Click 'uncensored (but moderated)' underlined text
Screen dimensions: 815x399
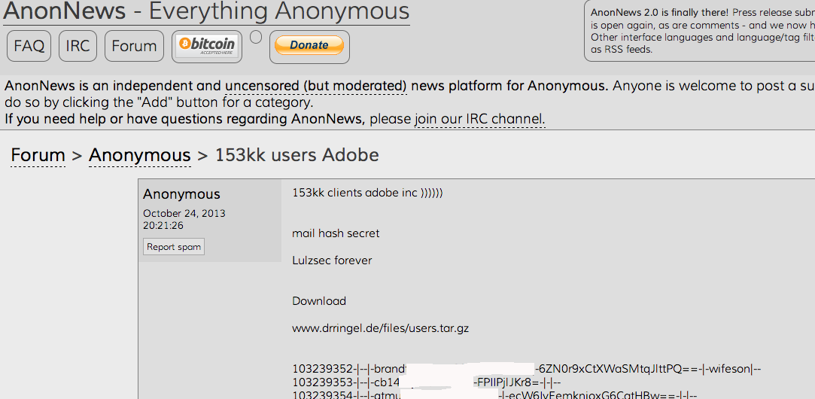click(316, 86)
